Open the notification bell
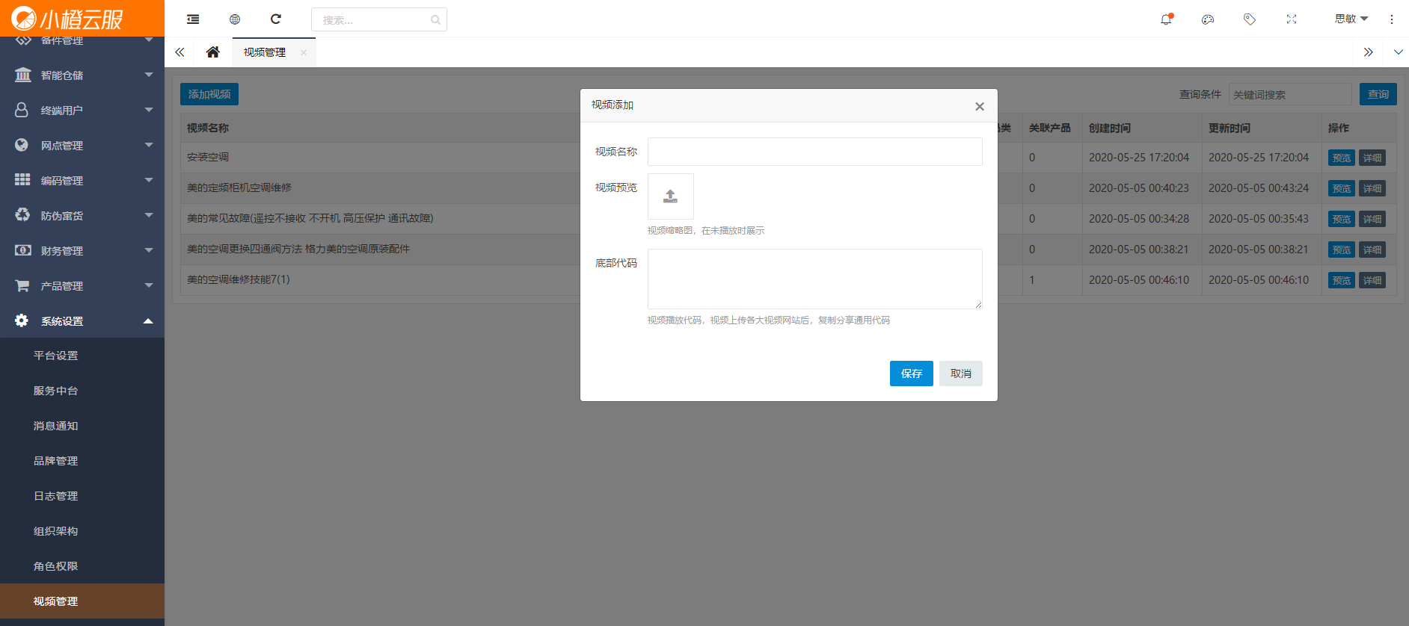Image resolution: width=1409 pixels, height=626 pixels. (x=1166, y=19)
